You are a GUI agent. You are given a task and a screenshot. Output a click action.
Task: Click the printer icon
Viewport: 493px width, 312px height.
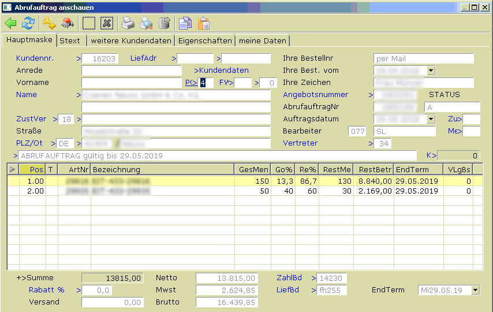(x=128, y=23)
